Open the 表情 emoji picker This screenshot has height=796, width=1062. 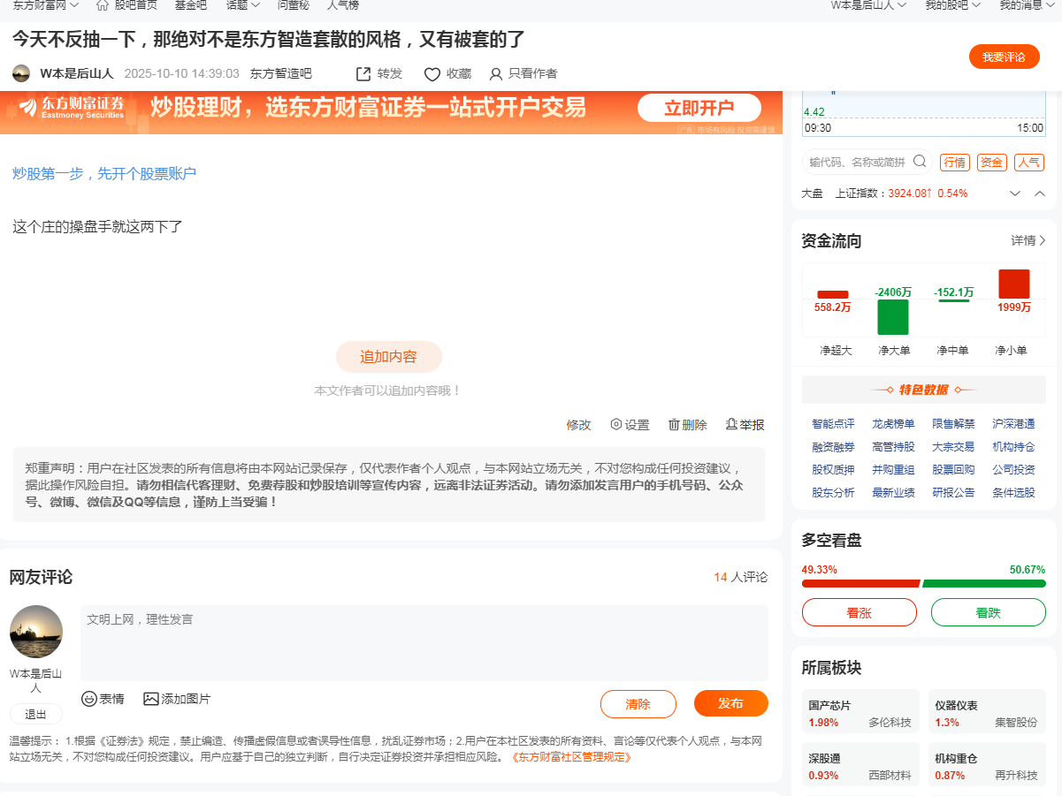[103, 699]
